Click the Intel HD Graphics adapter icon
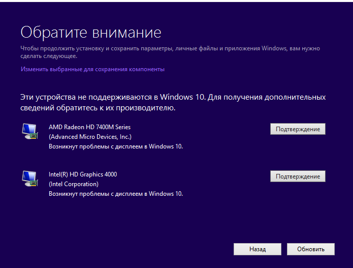Viewport: 353px width, 268px height. tap(30, 178)
